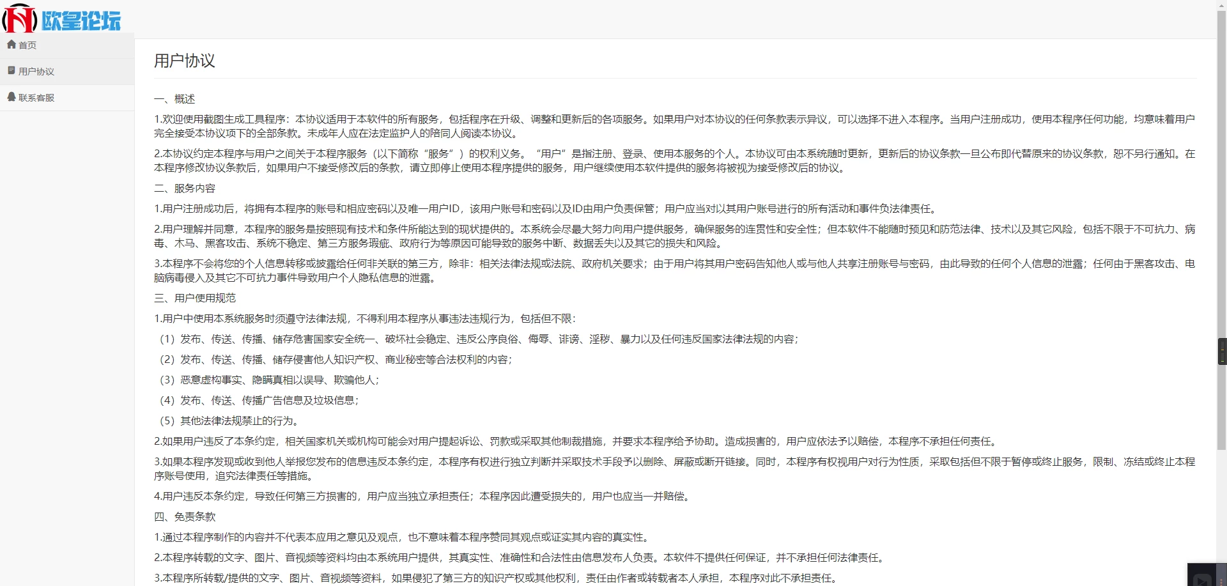
Task: Select 用户协议 in the sidebar
Action: pyautogui.click(x=36, y=72)
